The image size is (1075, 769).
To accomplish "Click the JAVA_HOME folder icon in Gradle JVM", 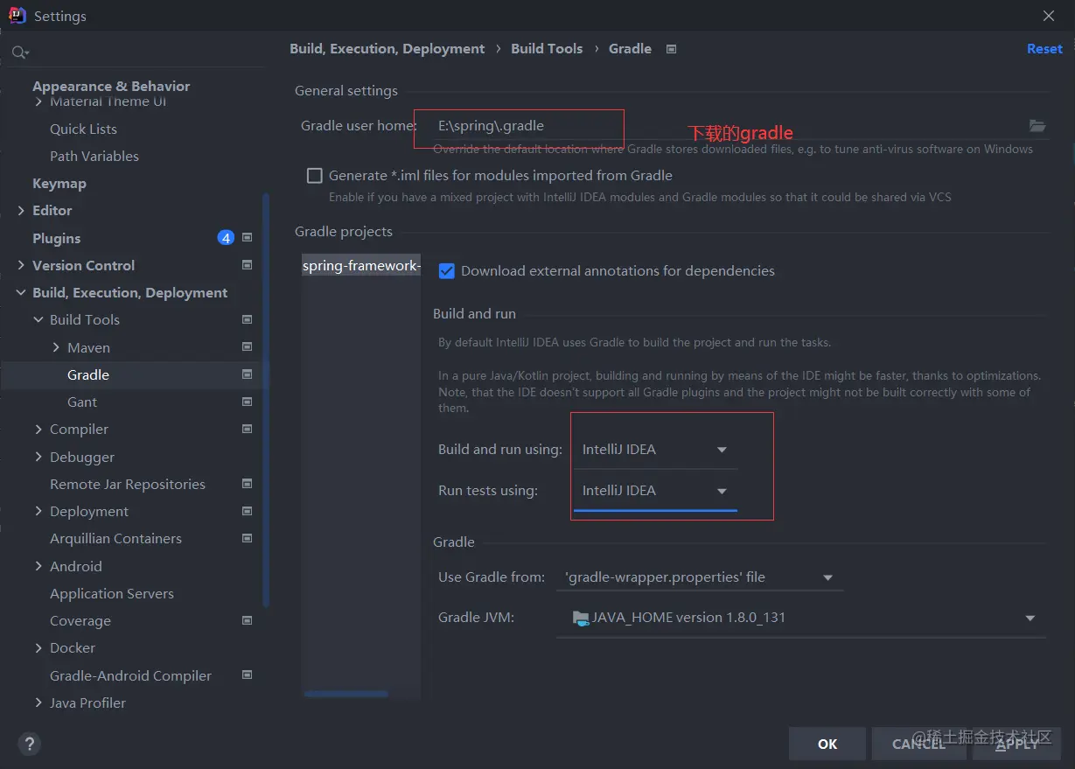I will click(581, 618).
